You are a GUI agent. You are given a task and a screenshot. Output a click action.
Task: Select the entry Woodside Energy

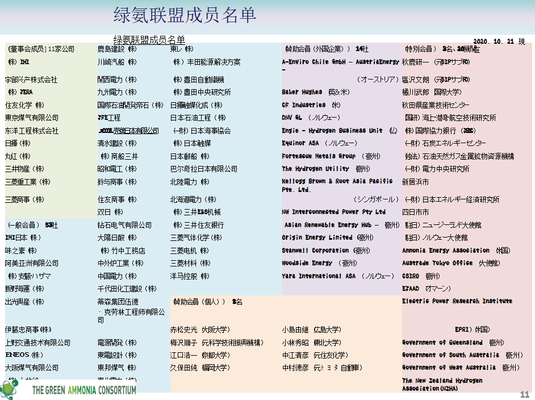(x=307, y=263)
